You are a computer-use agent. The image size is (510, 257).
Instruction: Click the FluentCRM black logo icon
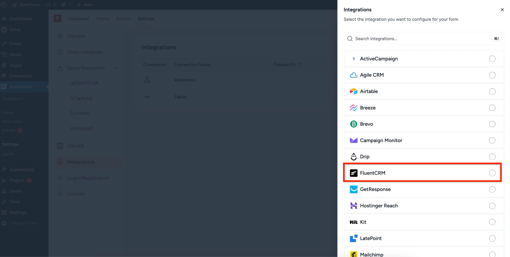click(354, 173)
